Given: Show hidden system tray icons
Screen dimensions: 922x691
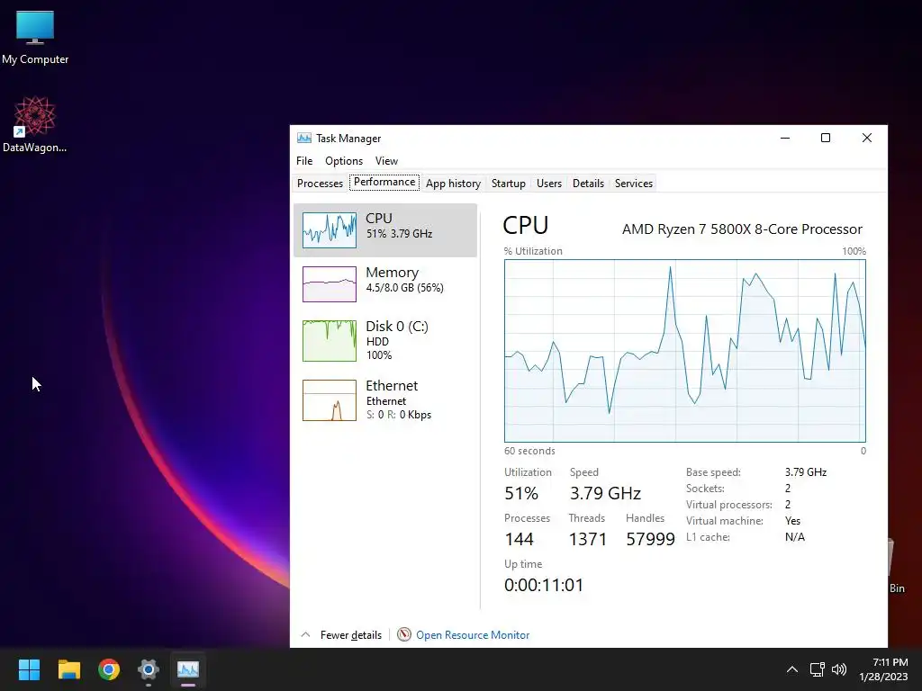Looking at the screenshot, I should coord(792,669).
